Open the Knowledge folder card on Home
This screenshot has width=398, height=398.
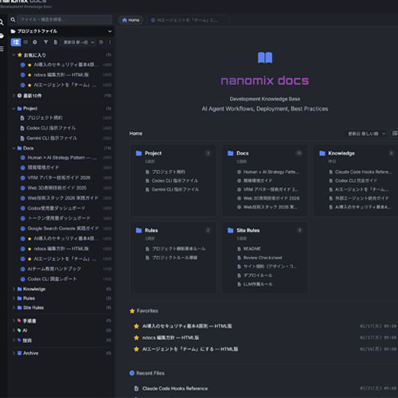(x=341, y=153)
